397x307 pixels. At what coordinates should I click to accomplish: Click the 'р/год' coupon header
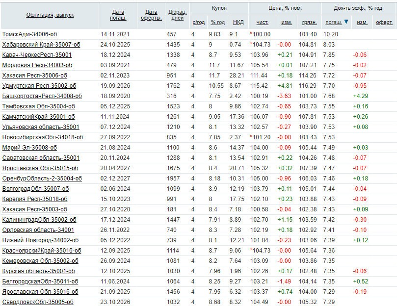[199, 22]
